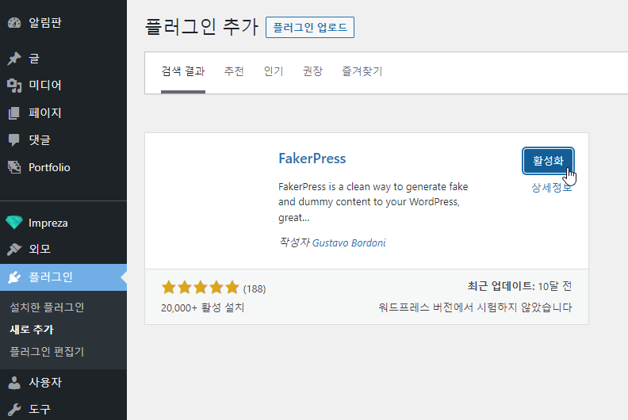The width and height of the screenshot is (628, 420).
Task: Click the pushpin icon for 글
Action: click(x=14, y=59)
